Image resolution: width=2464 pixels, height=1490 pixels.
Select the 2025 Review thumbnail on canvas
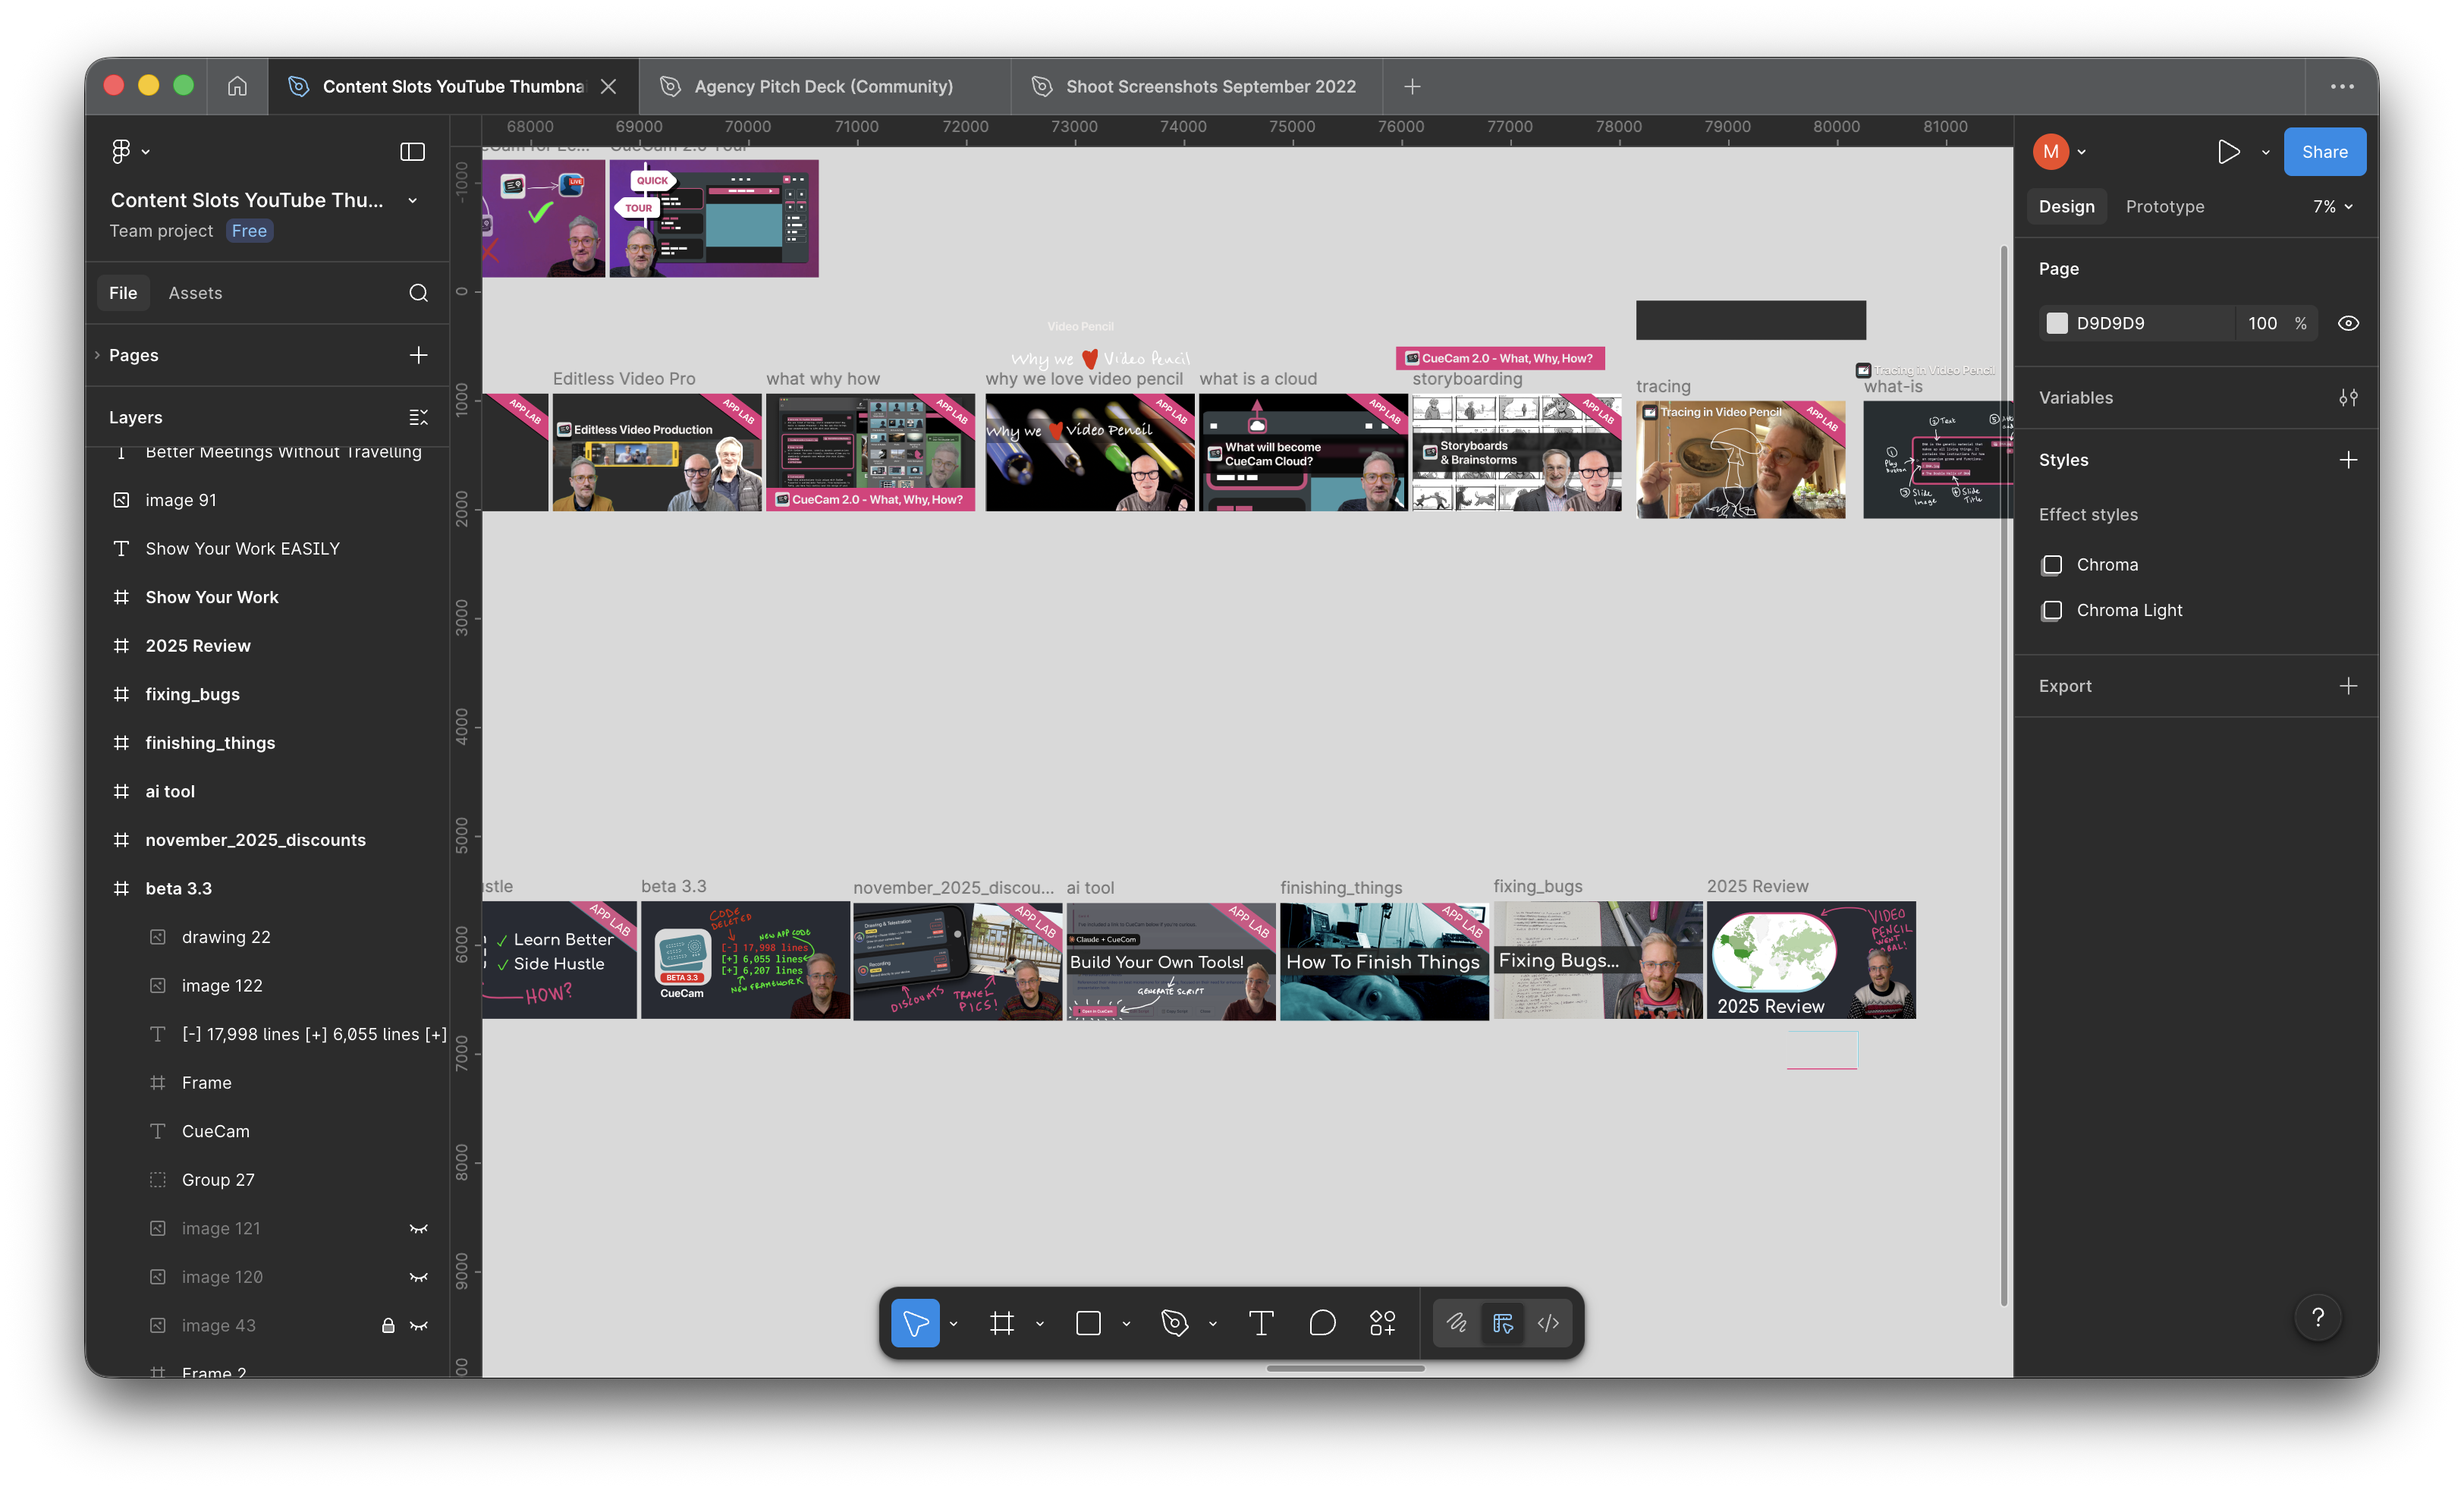1811,960
